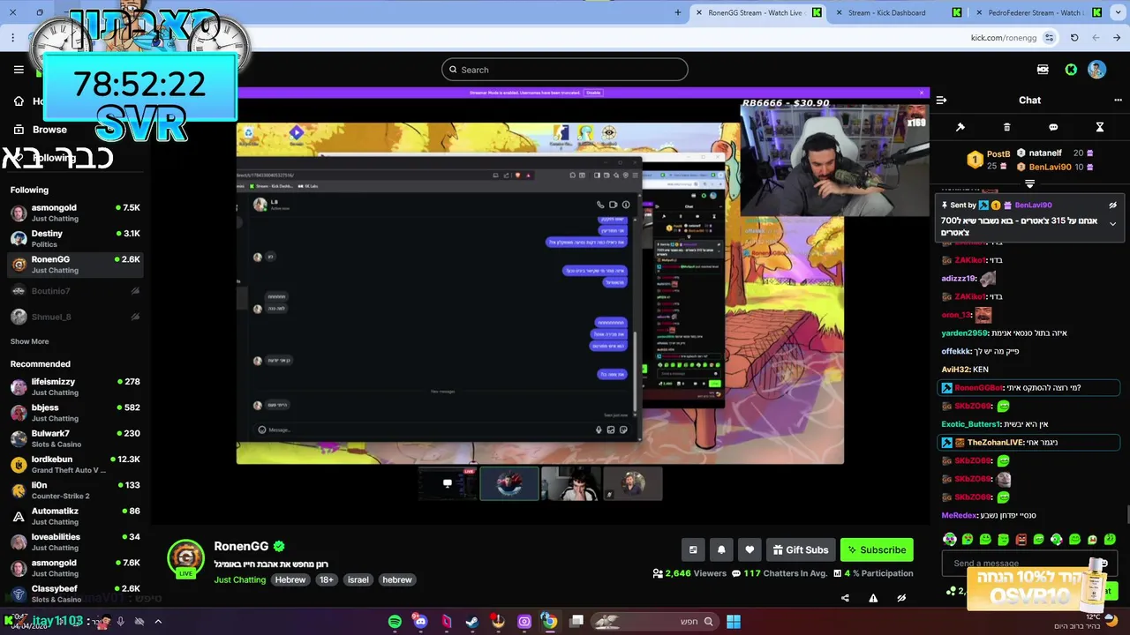1130x635 pixels.
Task: Click the Just Chatting category link
Action: pyautogui.click(x=239, y=579)
